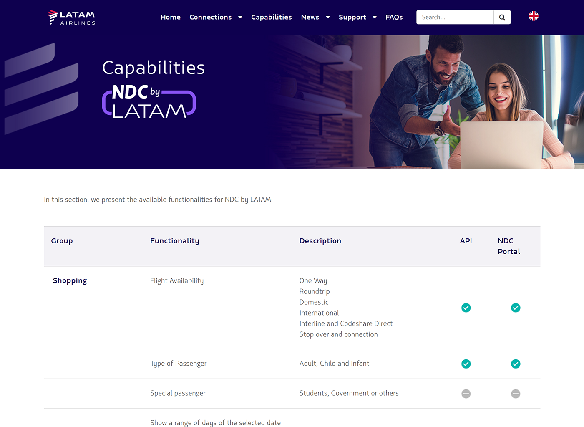Image resolution: width=584 pixels, height=427 pixels.
Task: Open the News menu item
Action: 310,17
